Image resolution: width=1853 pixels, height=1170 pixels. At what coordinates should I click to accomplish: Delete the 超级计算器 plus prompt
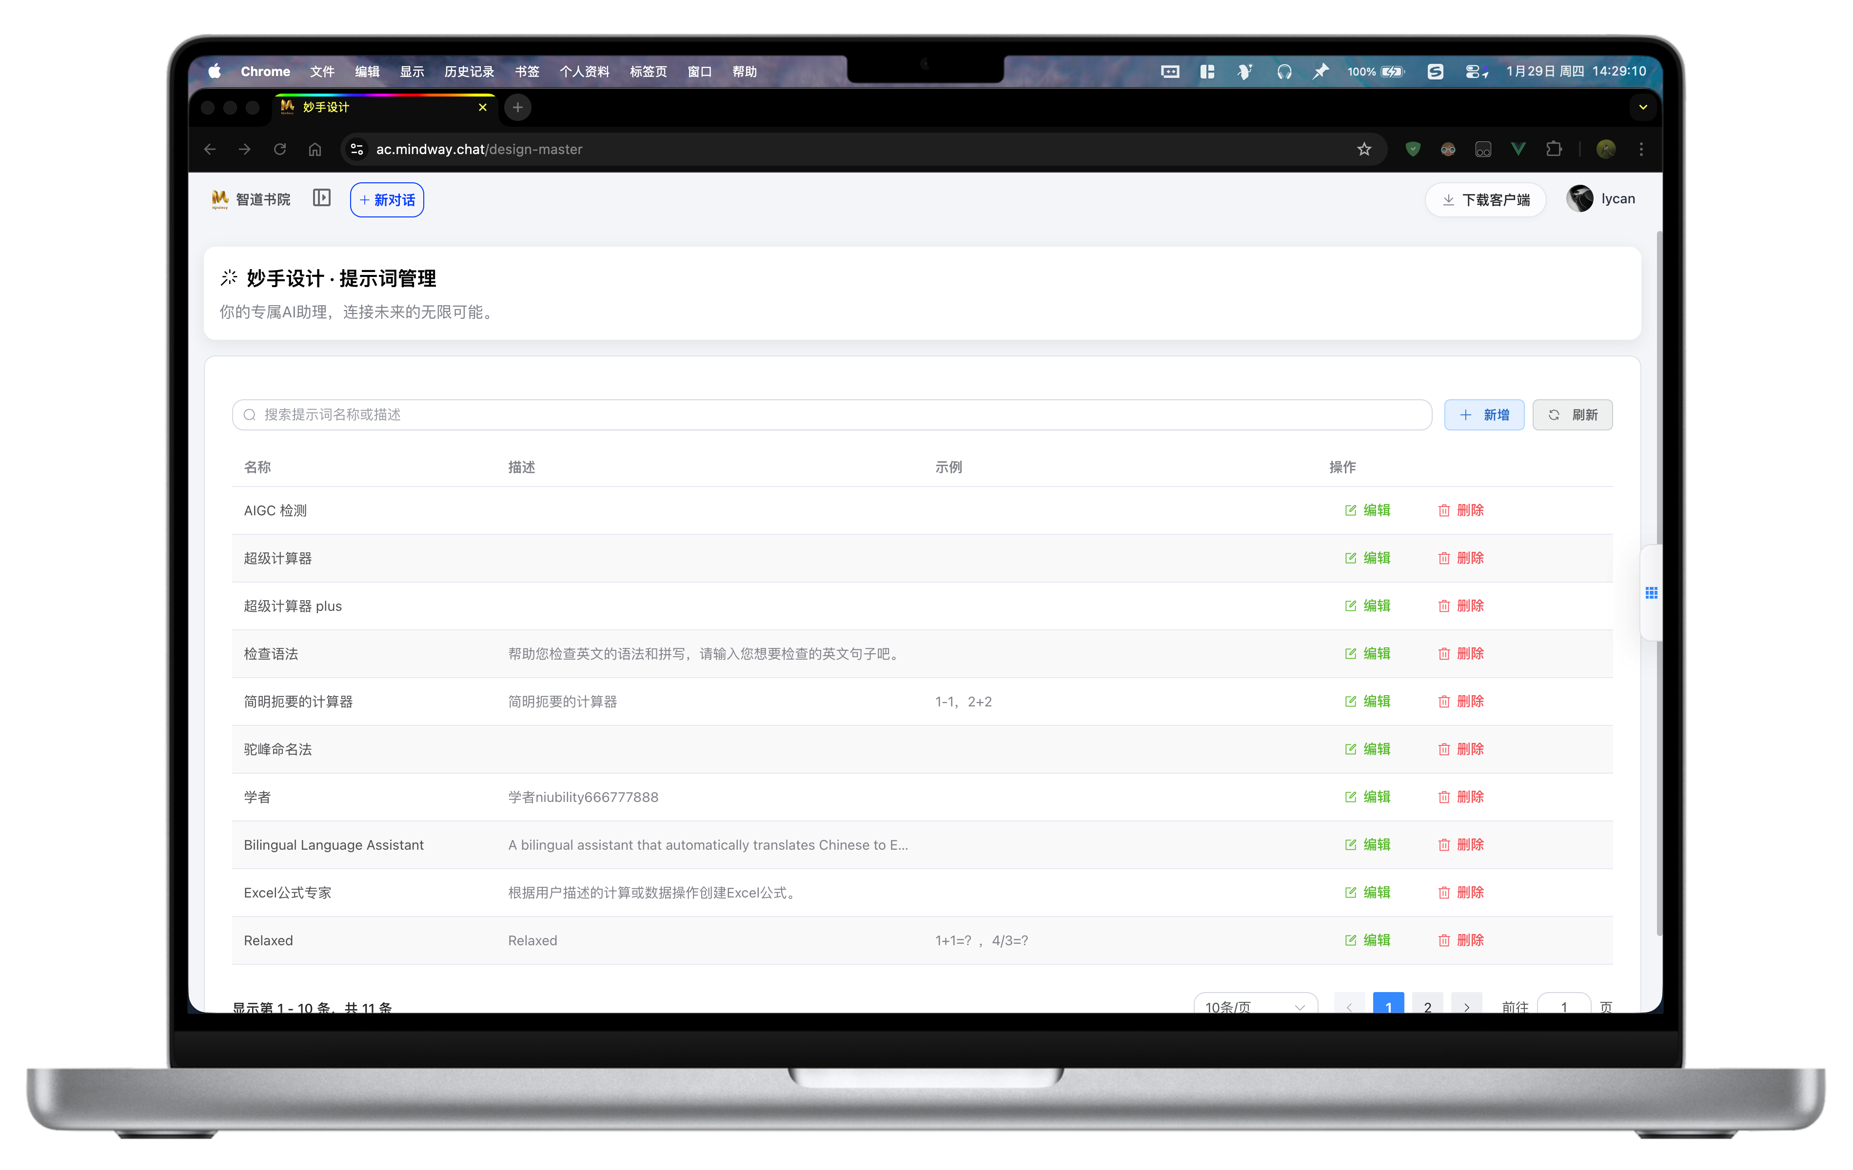[1460, 605]
